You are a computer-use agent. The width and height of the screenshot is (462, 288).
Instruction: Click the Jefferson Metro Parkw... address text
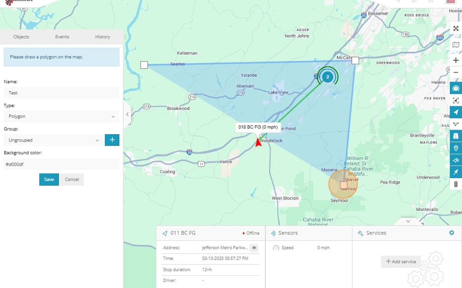(225, 248)
